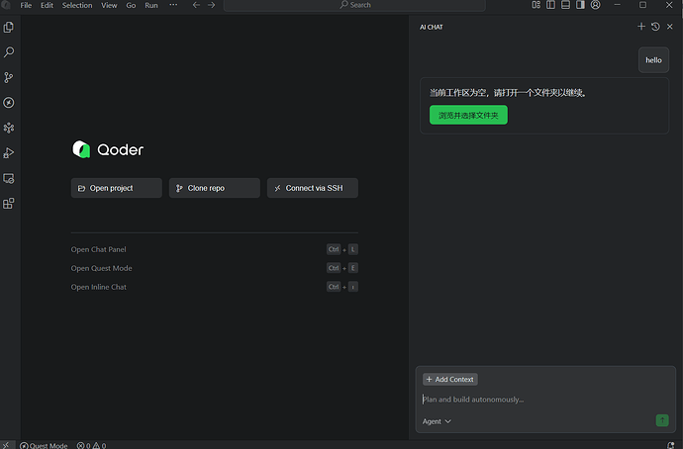Focus the chat prompt input field
Viewport: 683px width, 449px height.
(544, 400)
